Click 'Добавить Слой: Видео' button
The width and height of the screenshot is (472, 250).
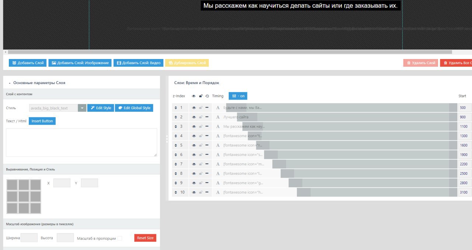pyautogui.click(x=138, y=63)
